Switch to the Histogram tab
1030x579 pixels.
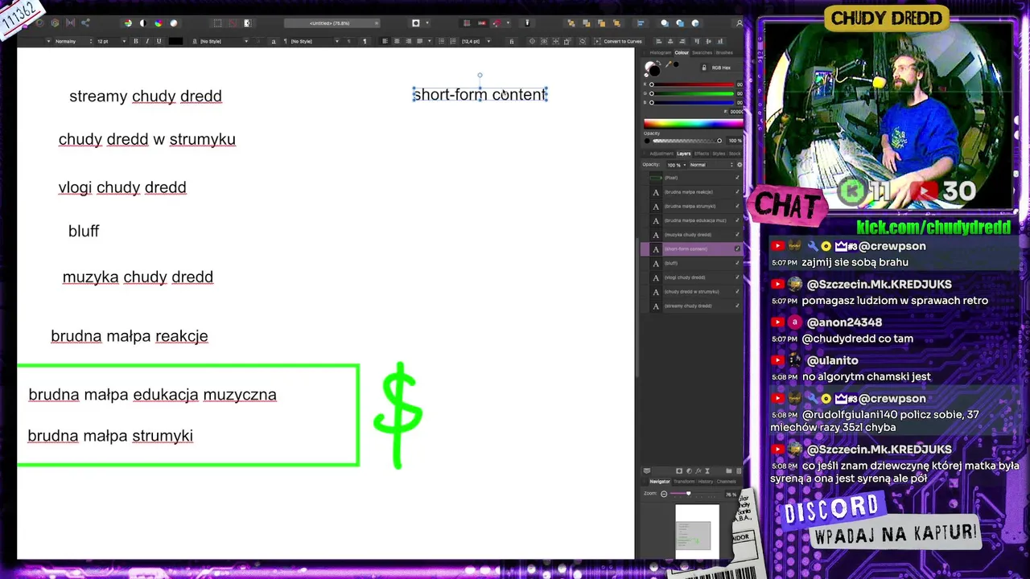(x=661, y=53)
